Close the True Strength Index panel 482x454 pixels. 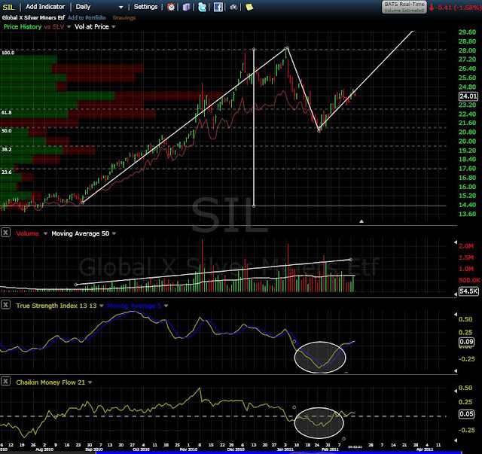tap(5, 305)
